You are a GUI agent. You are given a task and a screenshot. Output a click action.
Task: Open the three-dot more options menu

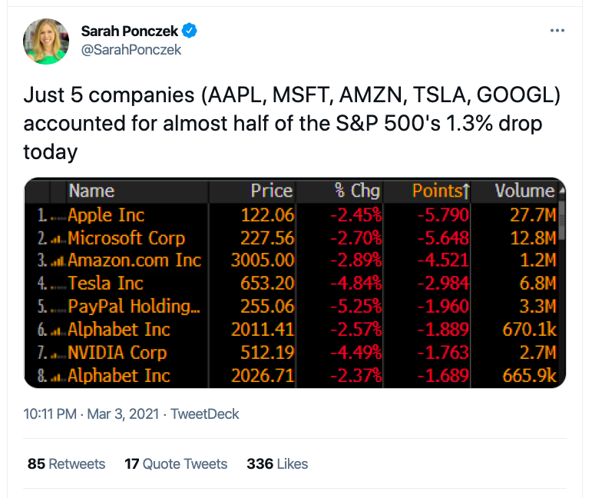point(557,31)
